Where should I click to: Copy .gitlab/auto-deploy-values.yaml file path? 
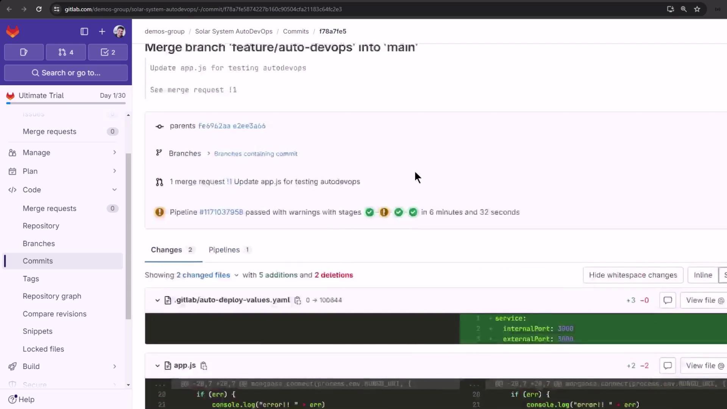click(298, 300)
